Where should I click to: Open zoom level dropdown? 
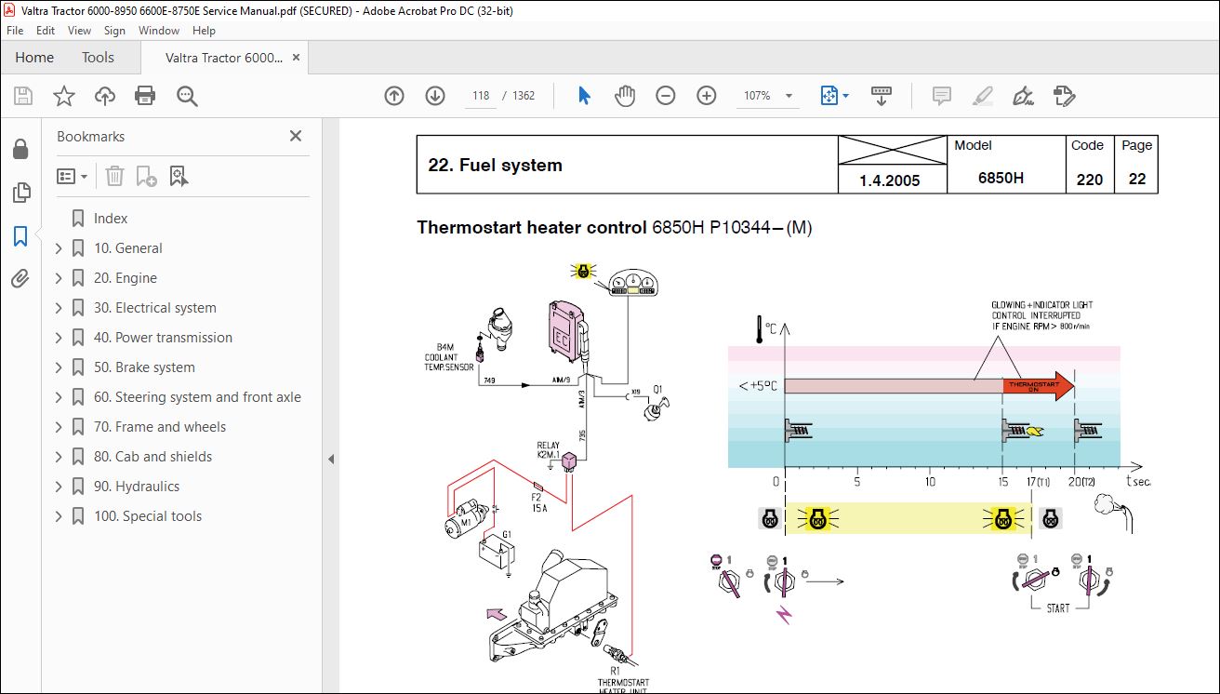click(789, 96)
